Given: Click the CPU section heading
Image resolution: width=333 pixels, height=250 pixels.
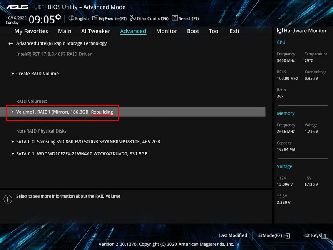Looking at the screenshot, I should [x=281, y=42].
